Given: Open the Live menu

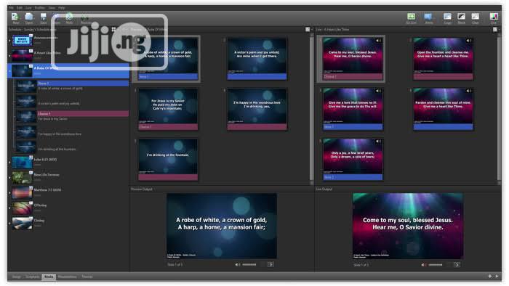Looking at the screenshot, I should (28, 7).
